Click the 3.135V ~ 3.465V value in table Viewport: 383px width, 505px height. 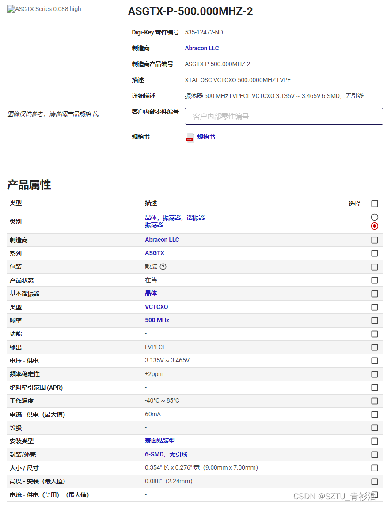pos(167,360)
